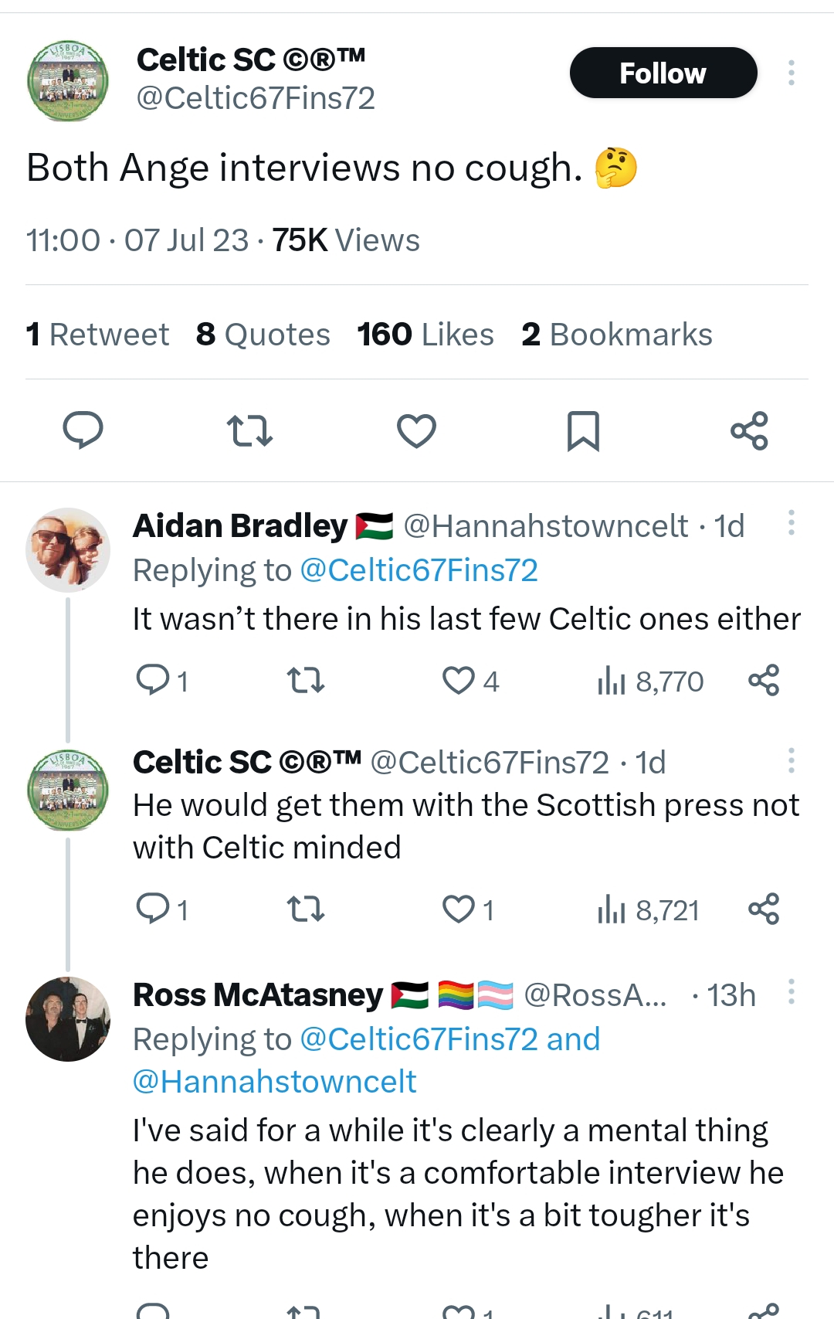Bookmark the main tweet
Viewport: 834px width, 1319px height.
[x=583, y=430]
